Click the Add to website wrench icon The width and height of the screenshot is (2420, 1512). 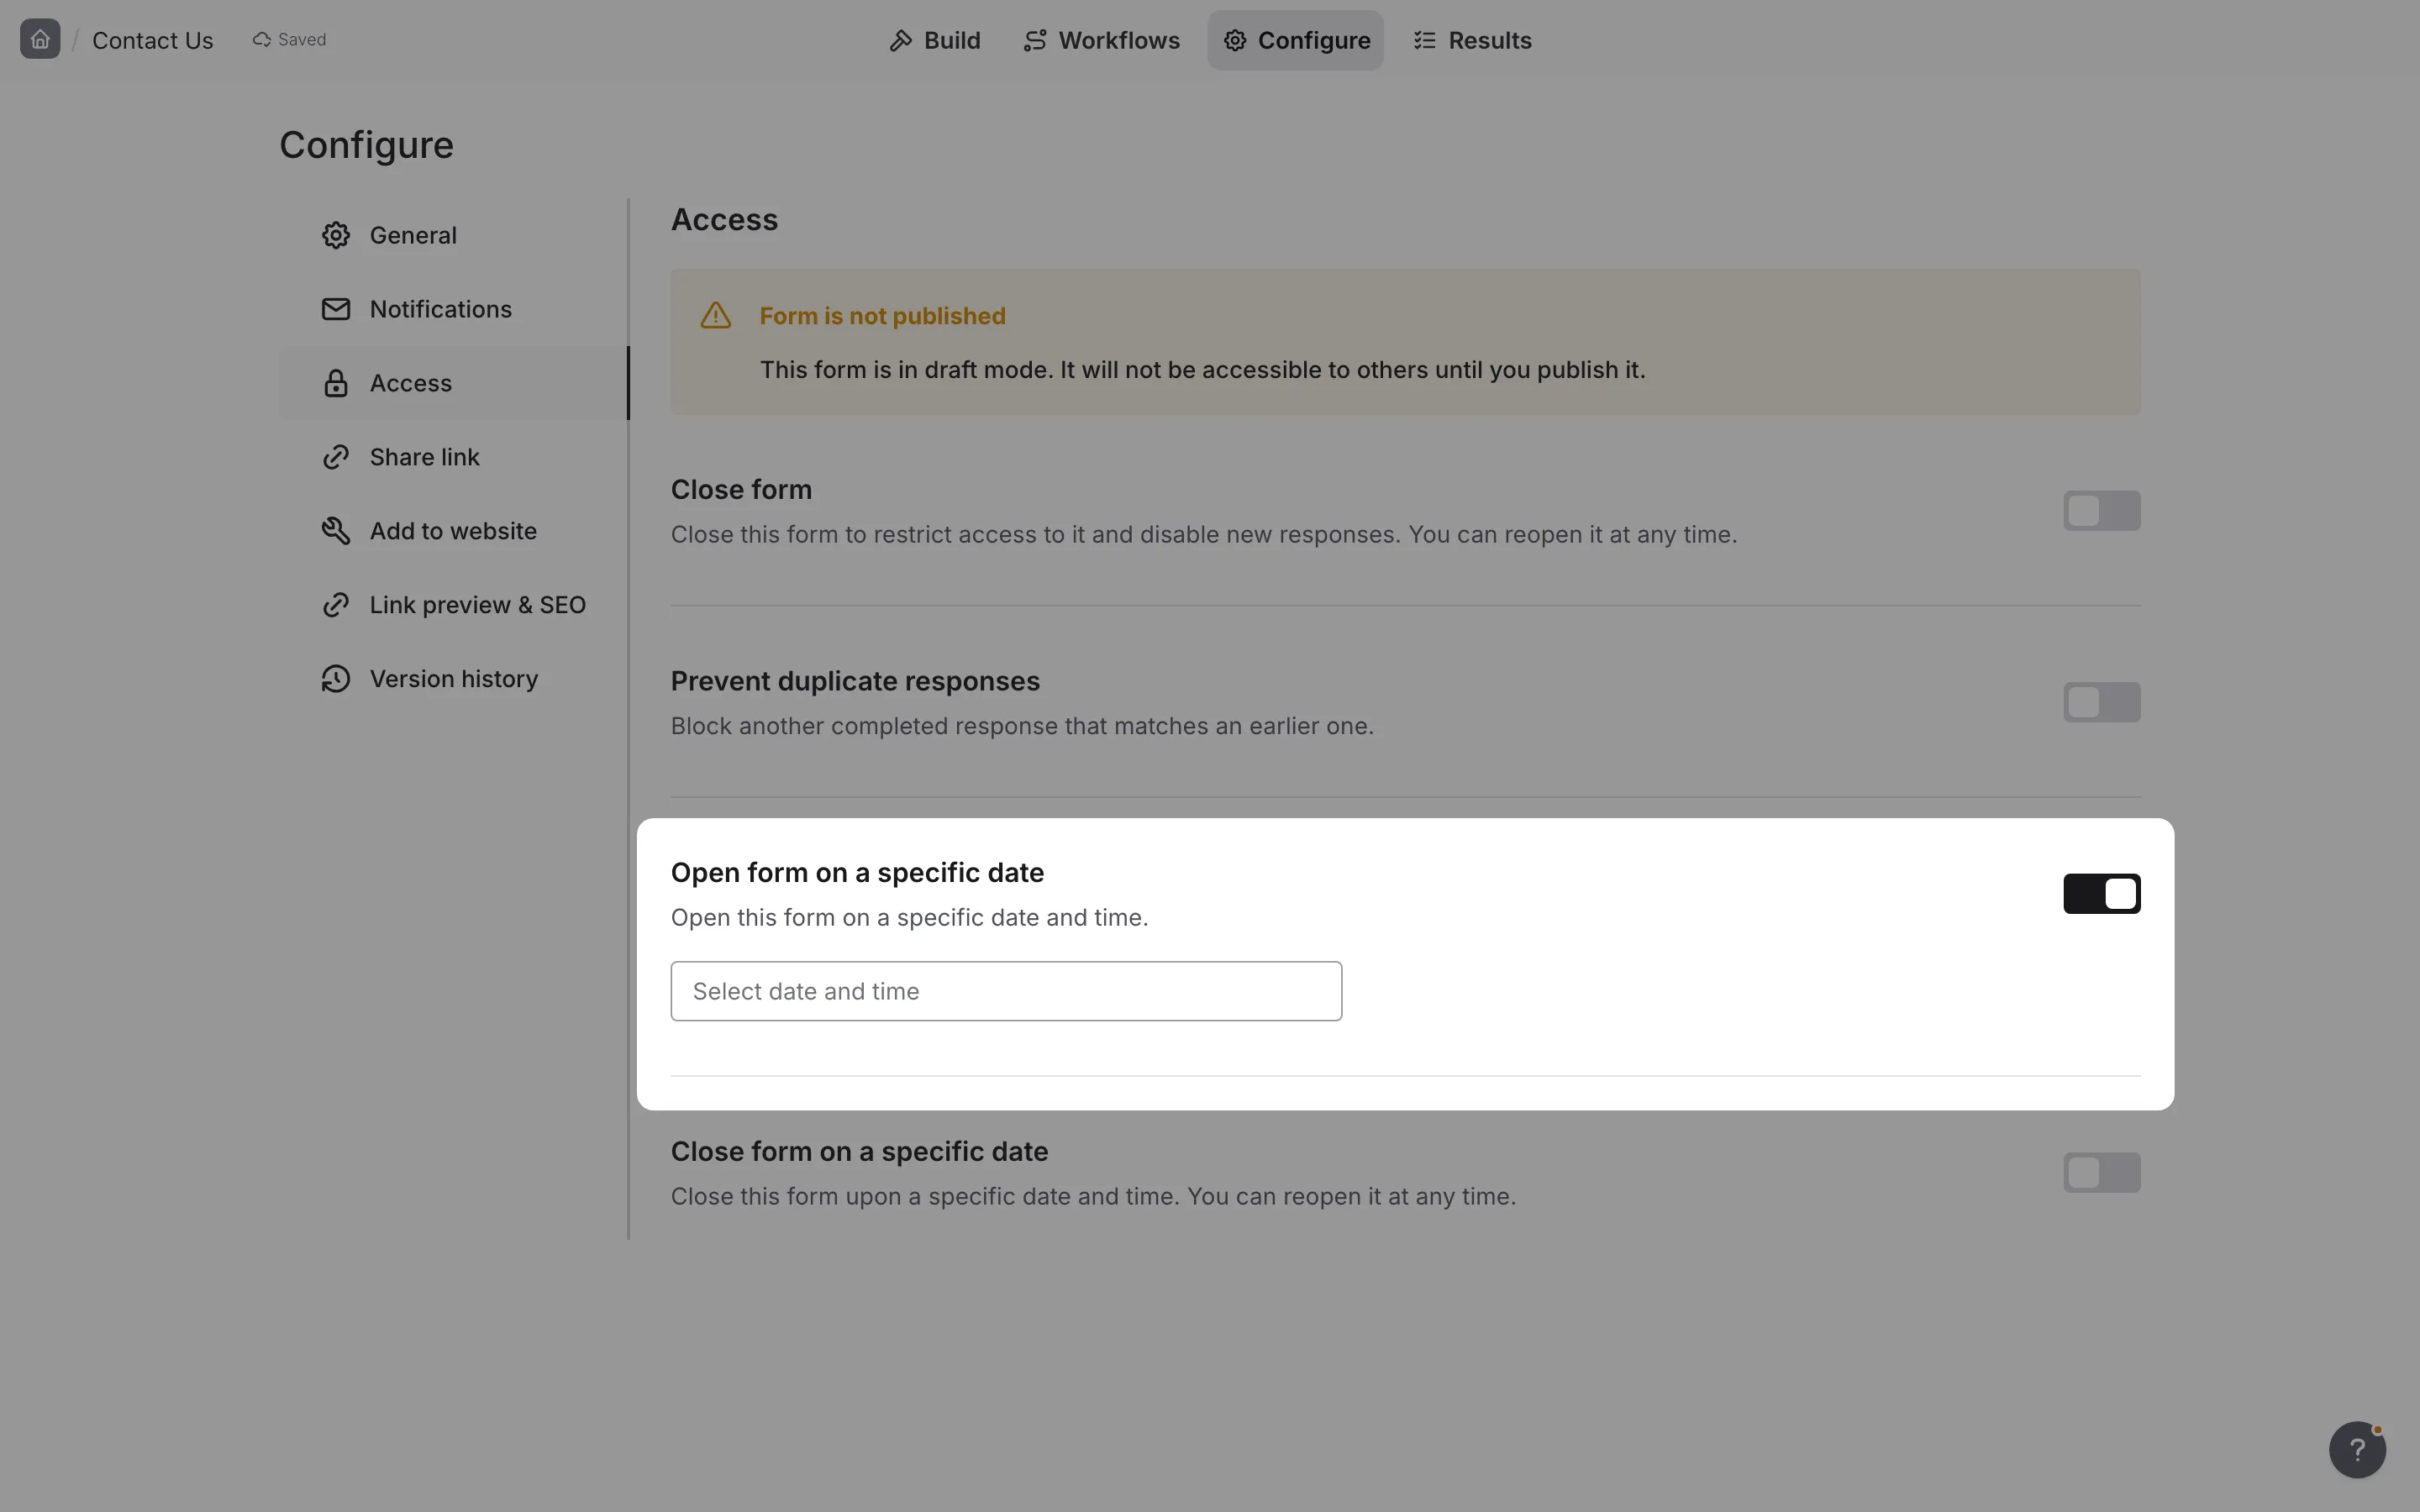point(336,531)
